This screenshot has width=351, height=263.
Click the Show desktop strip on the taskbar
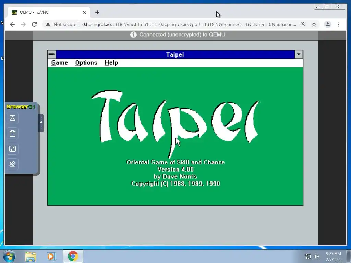coord(349,256)
